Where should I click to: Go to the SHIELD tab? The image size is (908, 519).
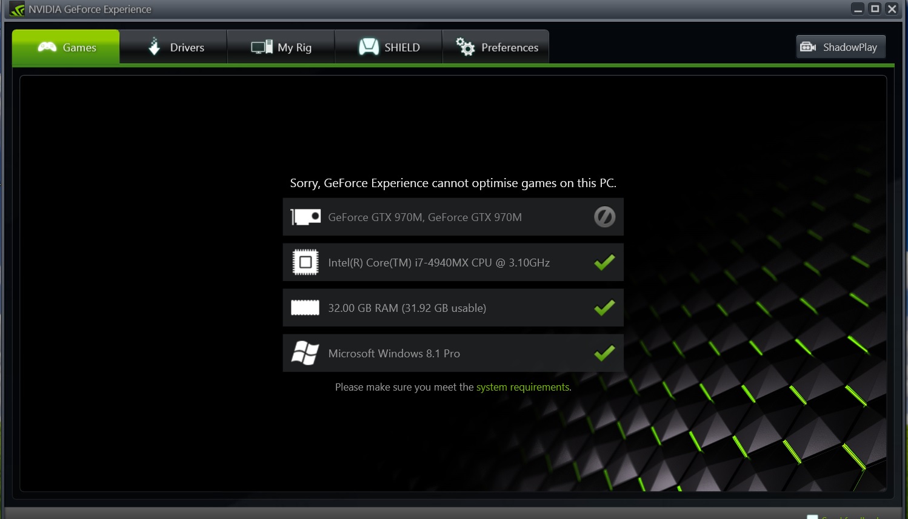(389, 47)
